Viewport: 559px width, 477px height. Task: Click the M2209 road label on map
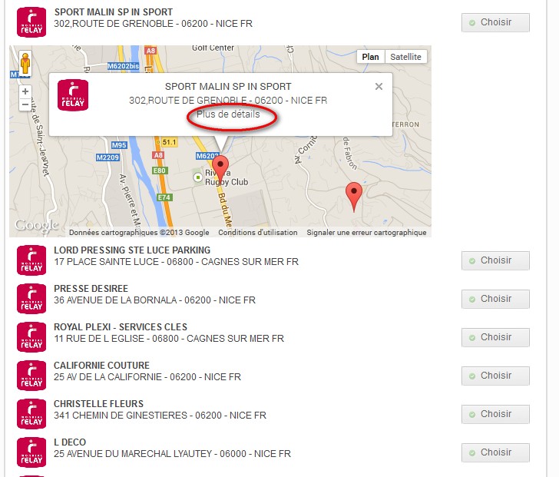(107, 157)
